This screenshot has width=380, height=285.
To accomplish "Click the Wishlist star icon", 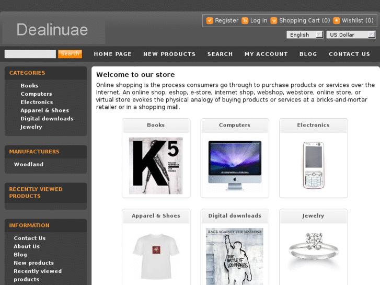I will pos(337,20).
